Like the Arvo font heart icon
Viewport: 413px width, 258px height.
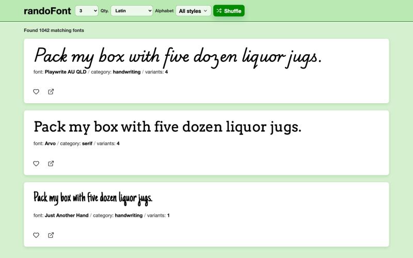click(36, 164)
